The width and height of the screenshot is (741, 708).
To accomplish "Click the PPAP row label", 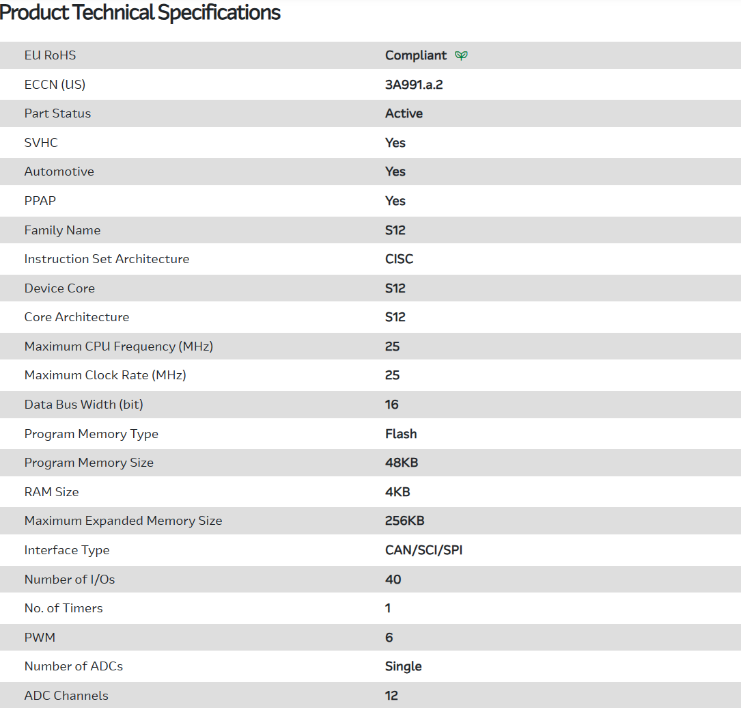I will click(x=40, y=201).
